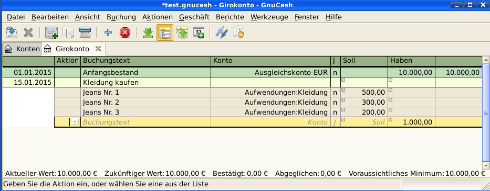This screenshot has height=191, width=490.
Task: Click the Aktion column header
Action: click(67, 61)
